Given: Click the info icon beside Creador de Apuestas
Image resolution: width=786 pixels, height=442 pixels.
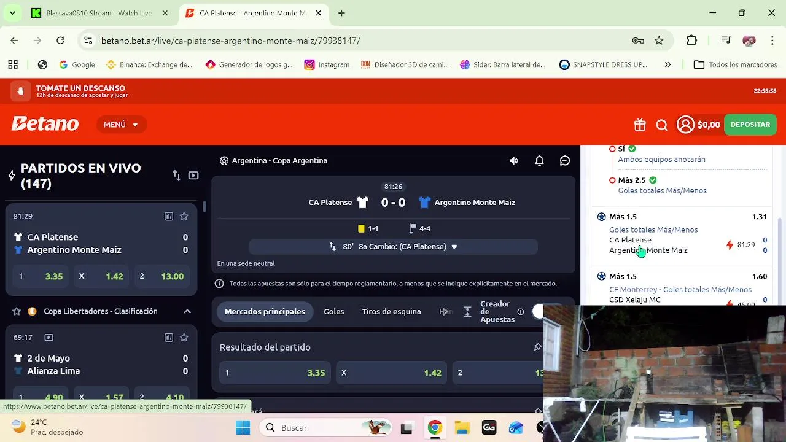Looking at the screenshot, I should point(521,312).
